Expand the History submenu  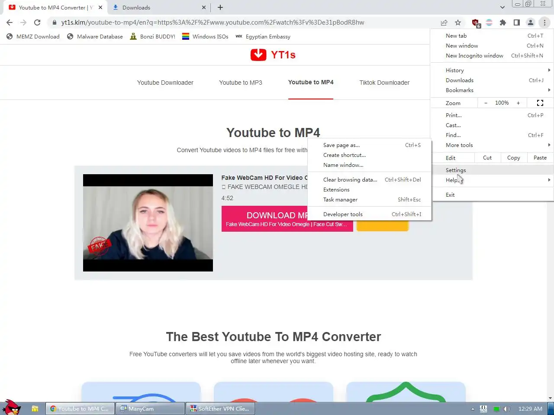click(492, 70)
